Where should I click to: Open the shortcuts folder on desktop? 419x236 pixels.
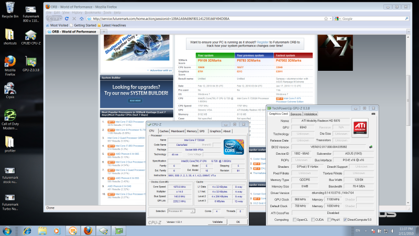[x=10, y=37]
